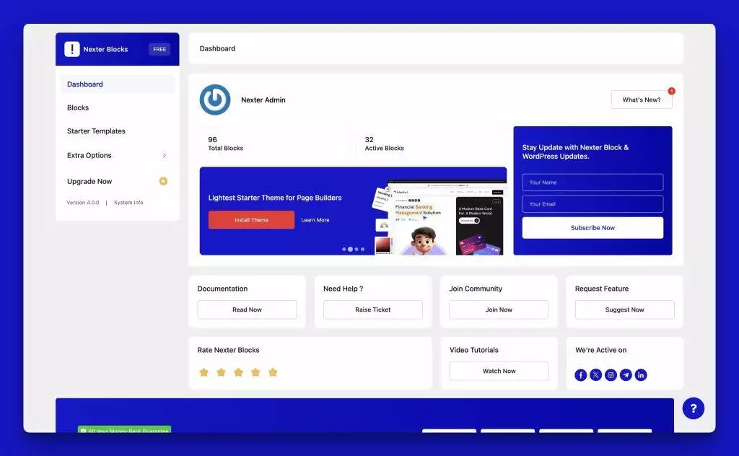Rate Nexter Blocks with the fifth star
Image resolution: width=739 pixels, height=456 pixels.
coord(273,372)
